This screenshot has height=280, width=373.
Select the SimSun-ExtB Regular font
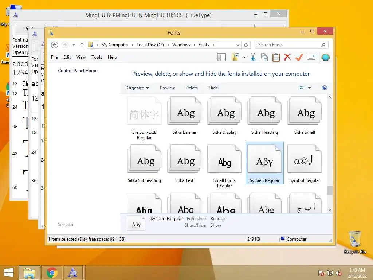(x=144, y=118)
